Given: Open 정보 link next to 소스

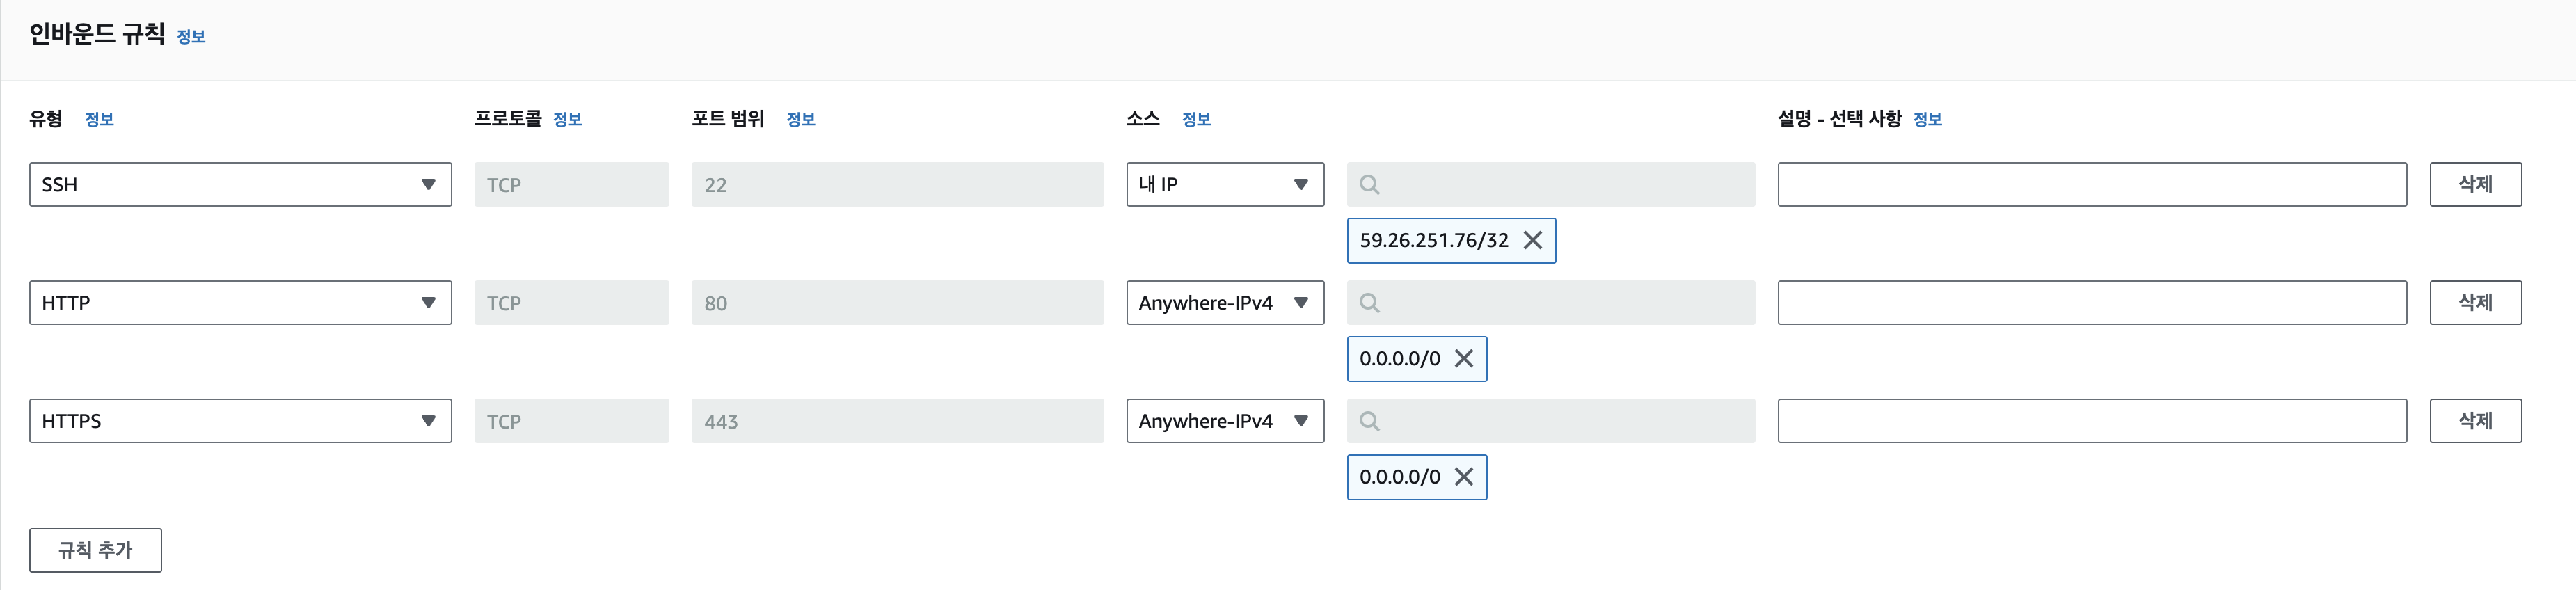Looking at the screenshot, I should [1196, 120].
